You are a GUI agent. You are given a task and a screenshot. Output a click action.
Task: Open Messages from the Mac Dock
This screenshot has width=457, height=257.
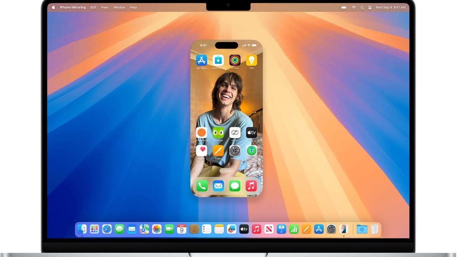[120, 229]
